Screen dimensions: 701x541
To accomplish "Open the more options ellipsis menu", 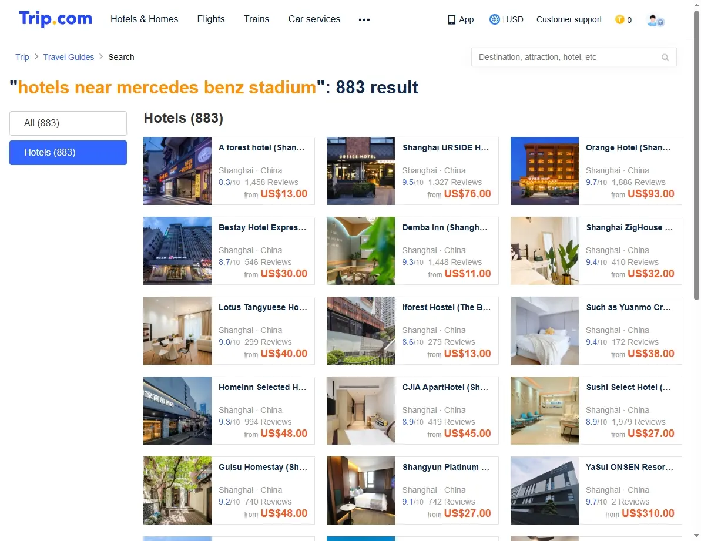I will coord(364,19).
